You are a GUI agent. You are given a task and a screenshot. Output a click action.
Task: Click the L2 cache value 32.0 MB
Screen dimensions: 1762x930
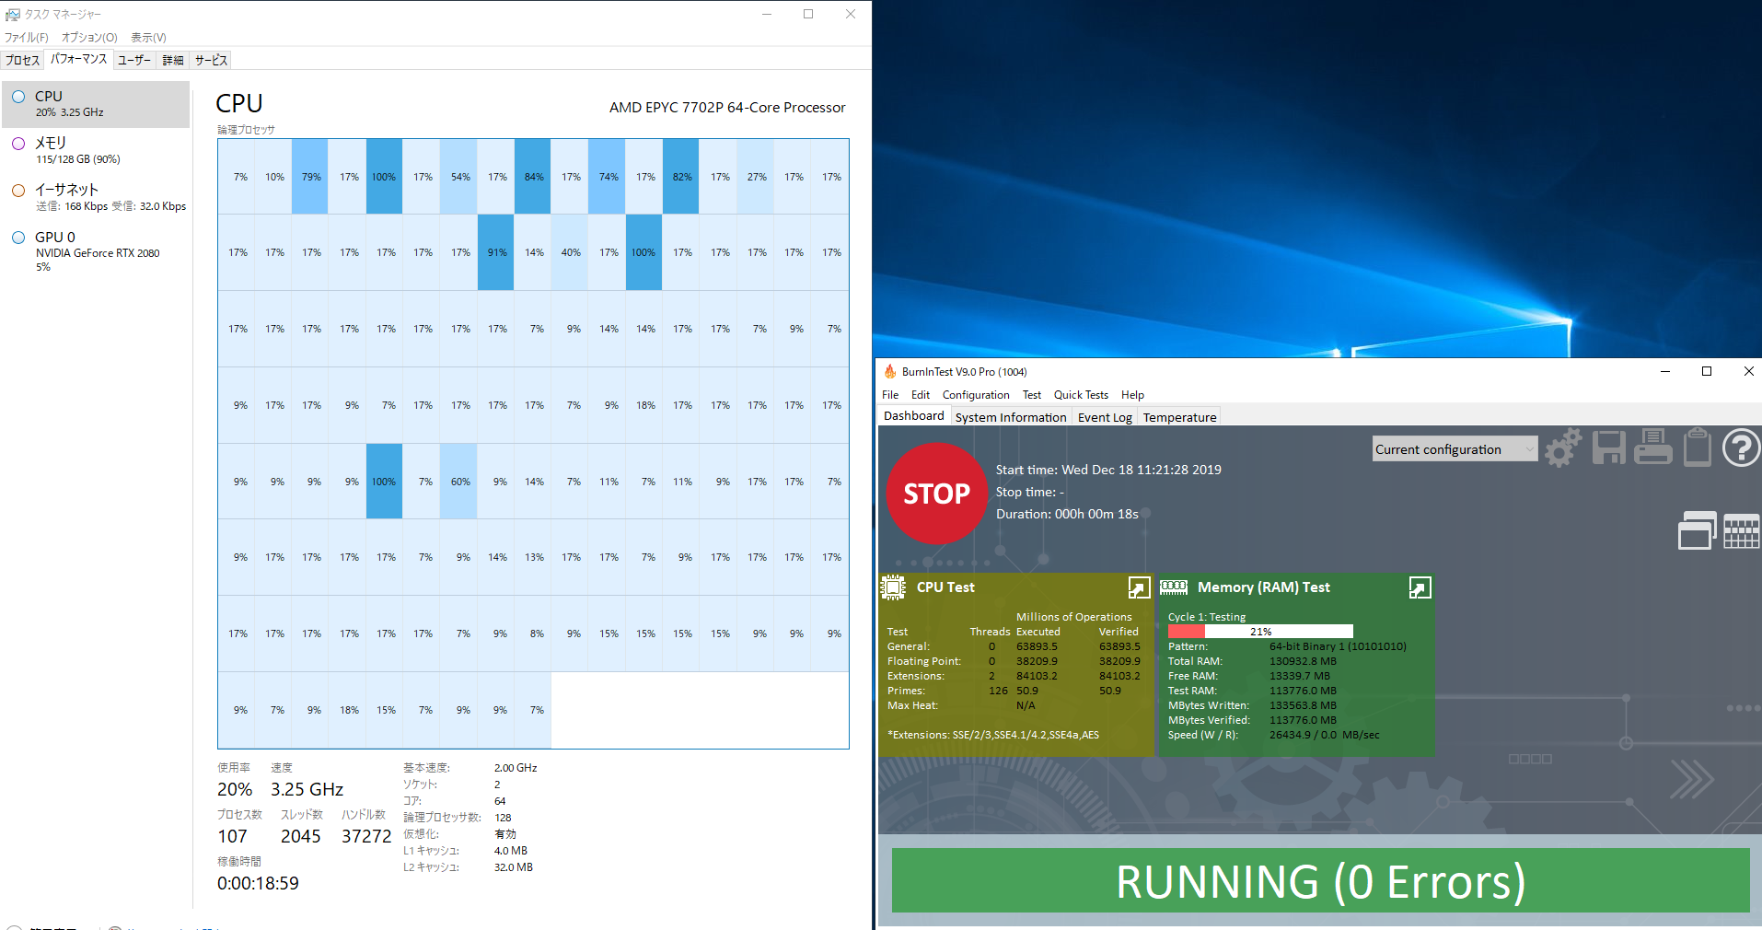coord(513,867)
